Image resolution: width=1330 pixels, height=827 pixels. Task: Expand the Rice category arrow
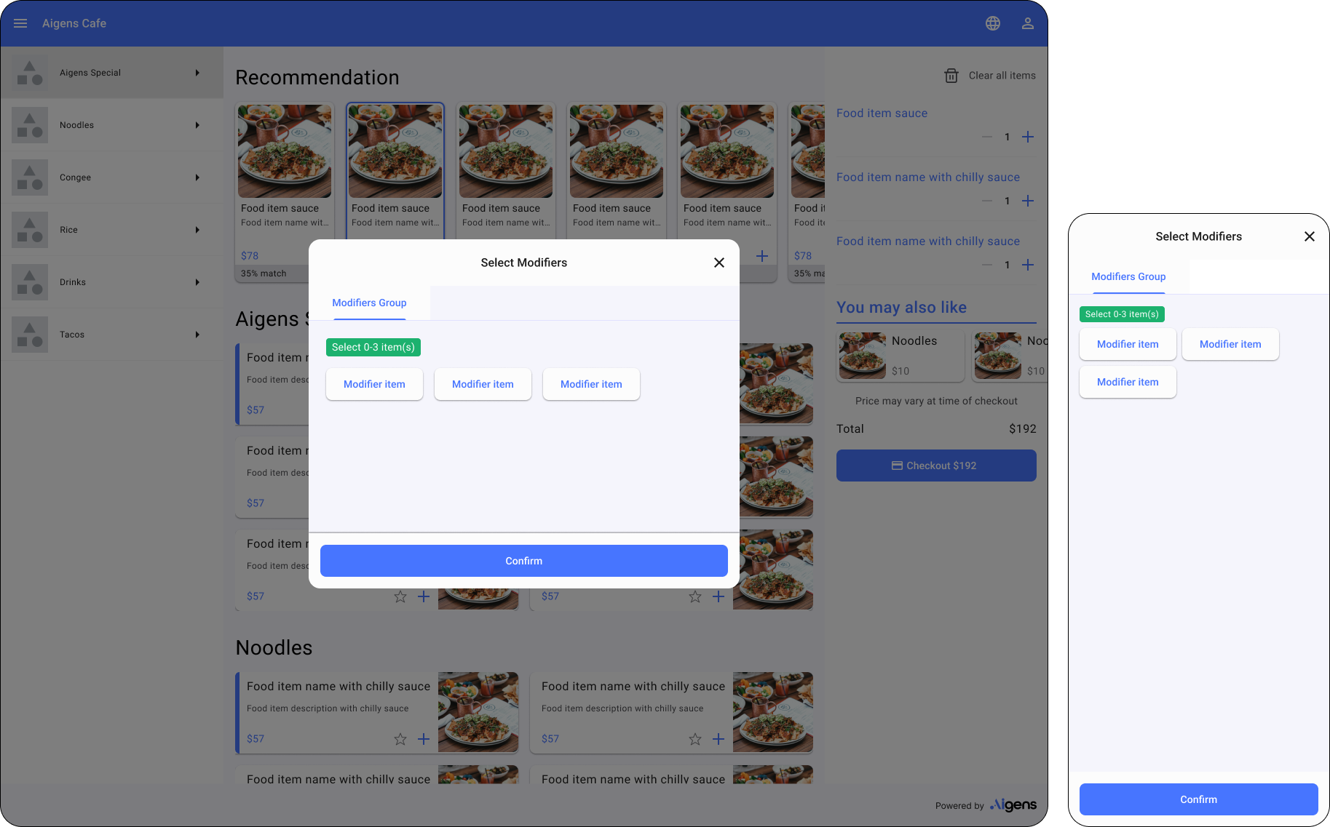pos(197,230)
